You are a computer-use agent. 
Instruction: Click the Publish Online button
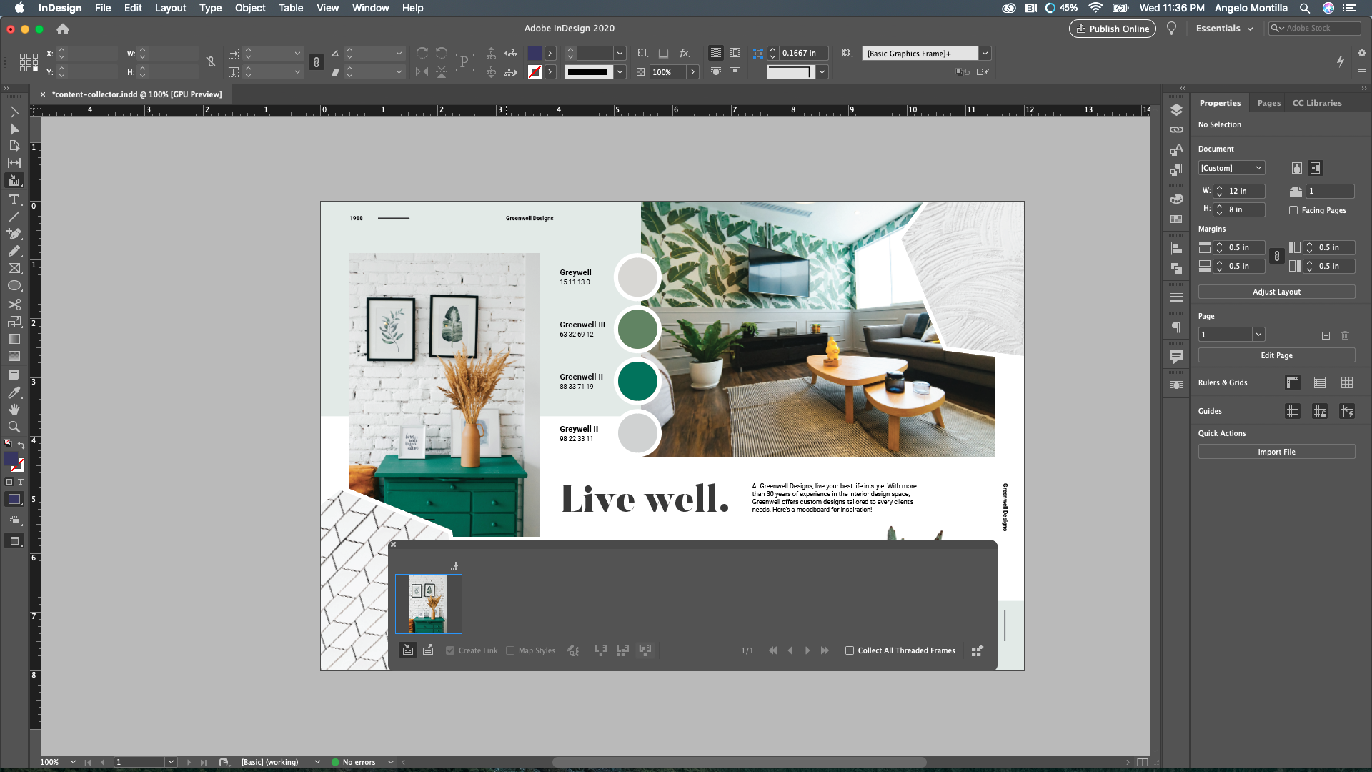tap(1112, 29)
